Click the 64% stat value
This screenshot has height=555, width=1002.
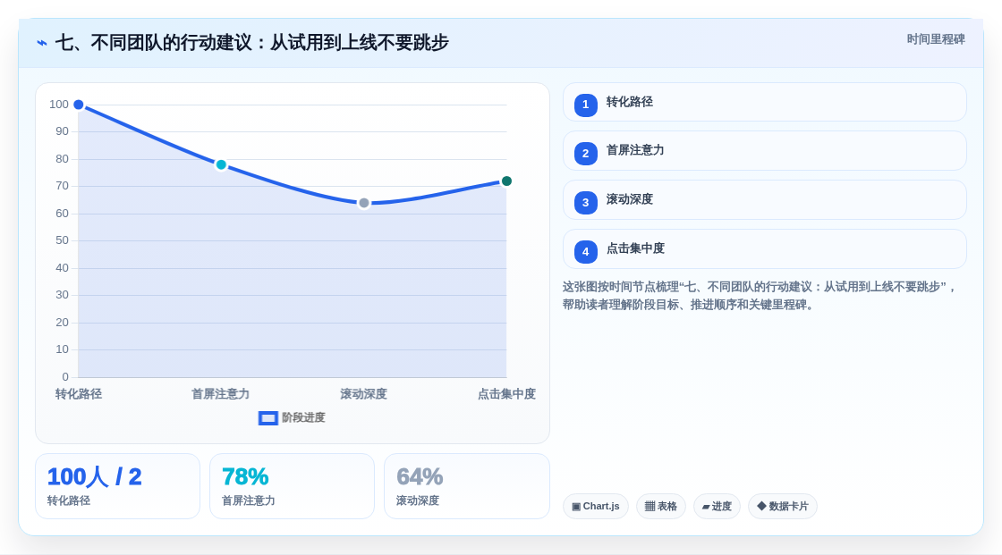coord(420,477)
